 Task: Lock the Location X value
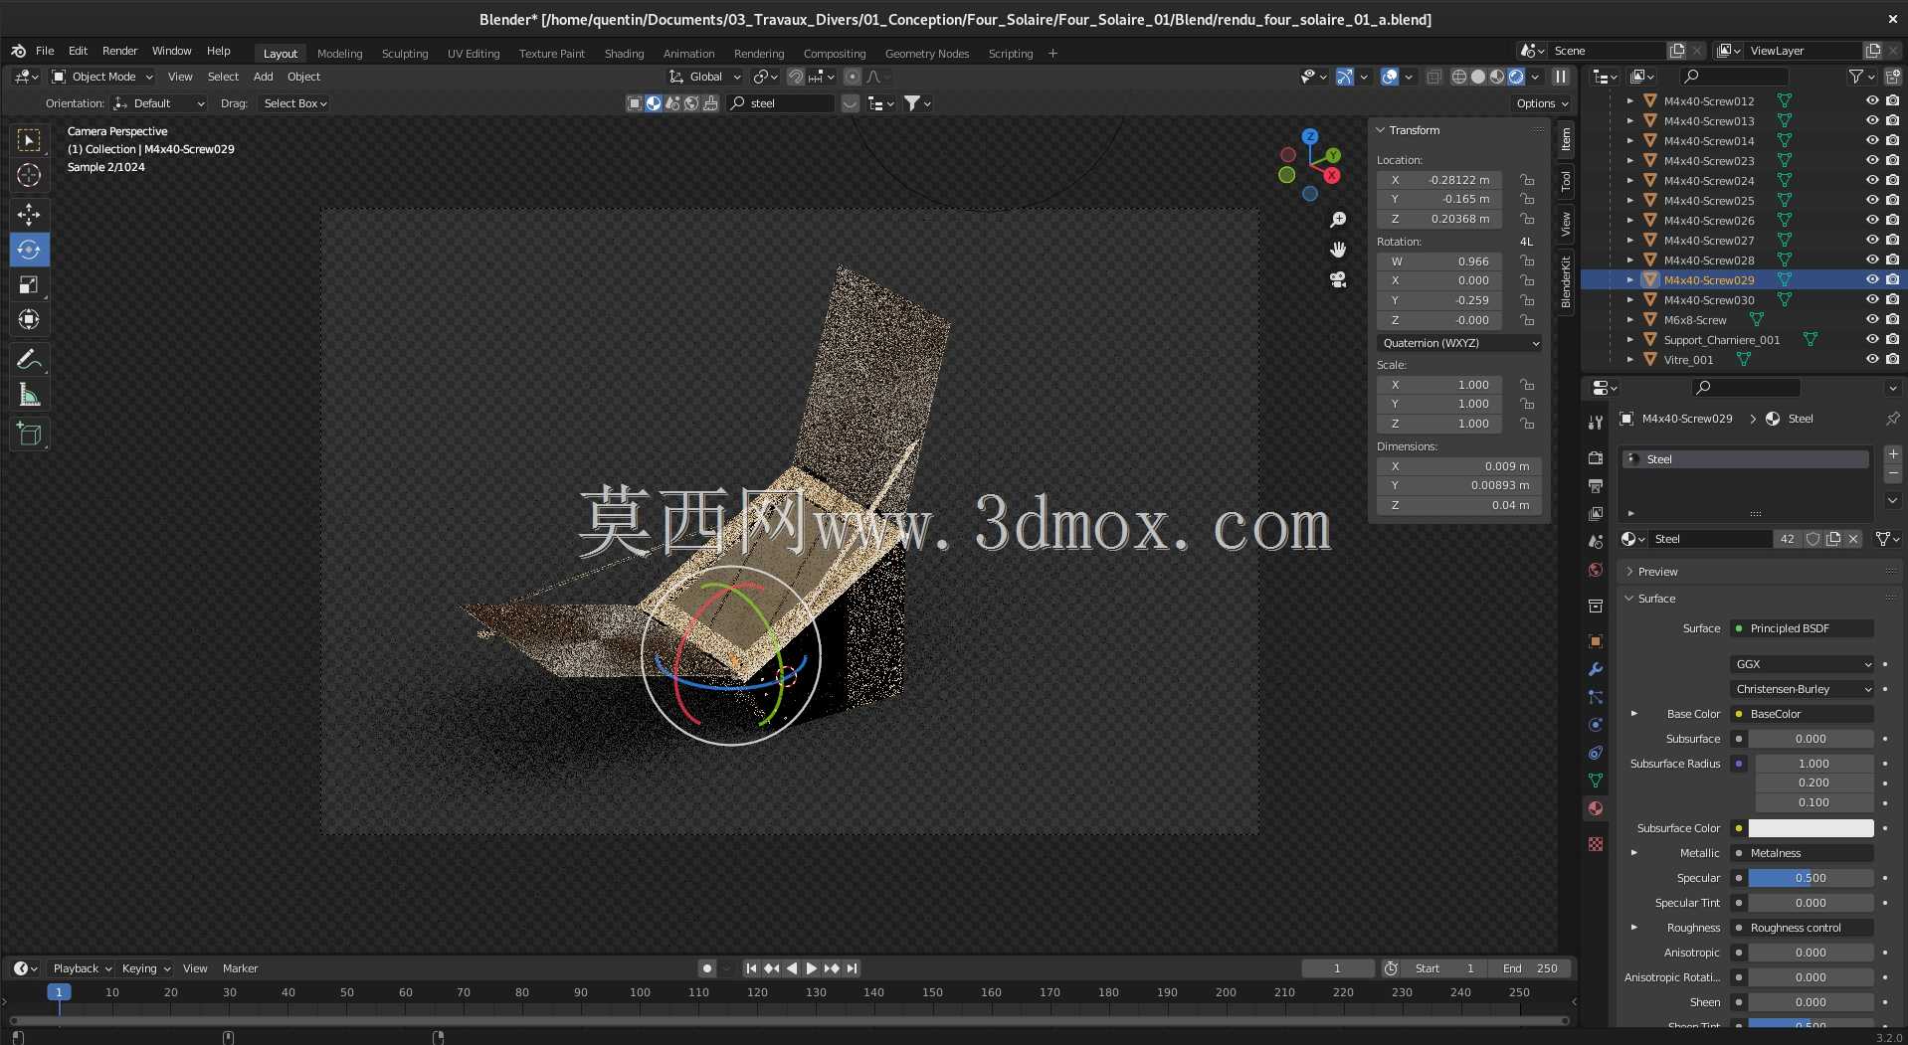pos(1526,180)
